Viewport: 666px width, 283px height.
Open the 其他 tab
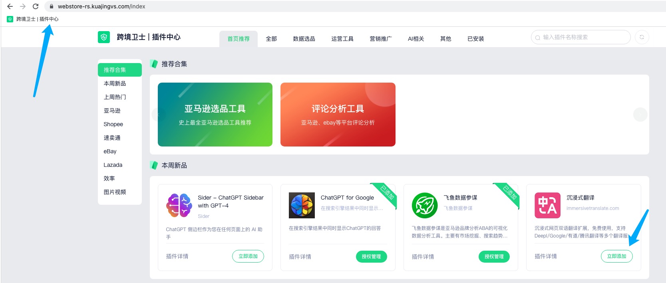coord(445,39)
